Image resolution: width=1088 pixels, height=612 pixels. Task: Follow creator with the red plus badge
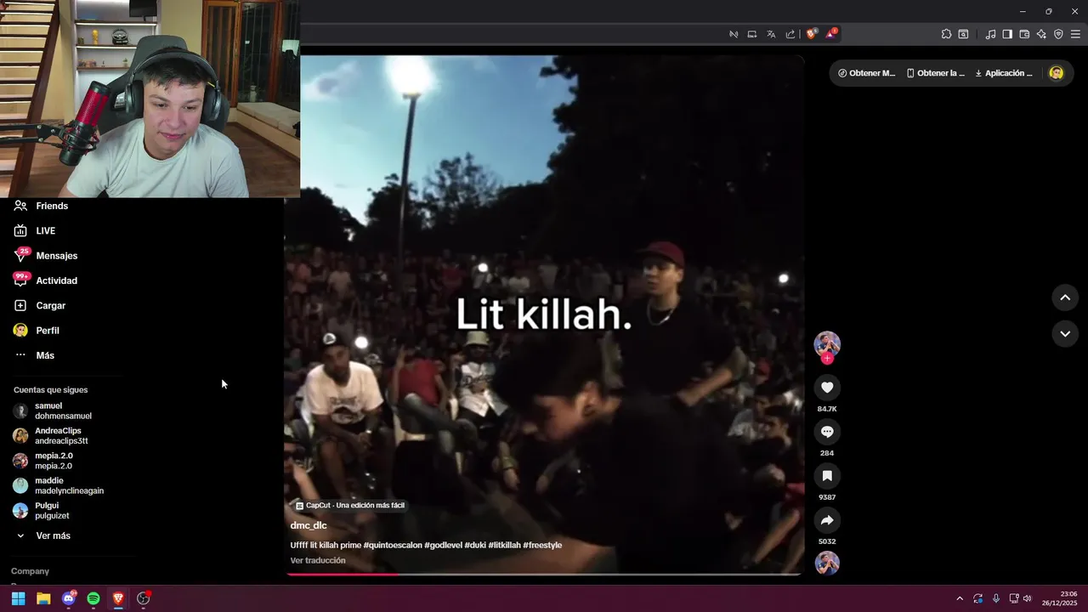click(827, 359)
